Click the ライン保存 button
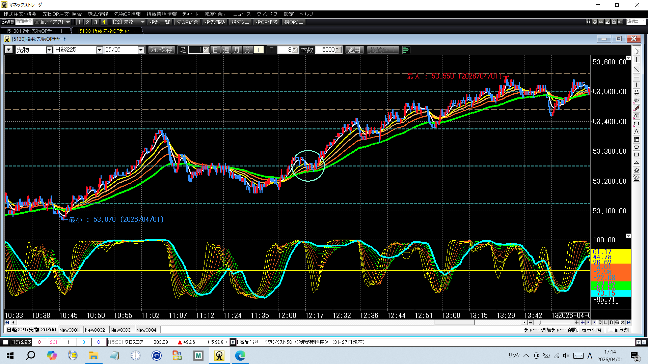Image resolution: width=648 pixels, height=364 pixels. point(161,50)
